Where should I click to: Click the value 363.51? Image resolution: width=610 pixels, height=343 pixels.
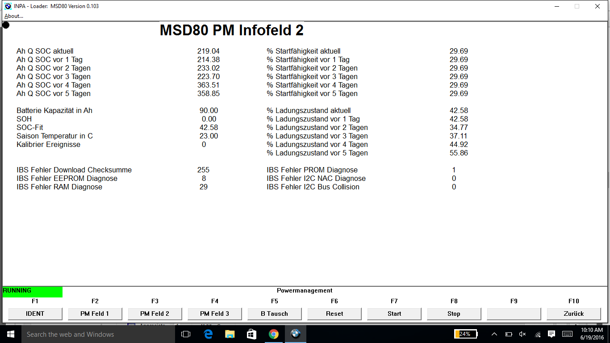pos(209,85)
